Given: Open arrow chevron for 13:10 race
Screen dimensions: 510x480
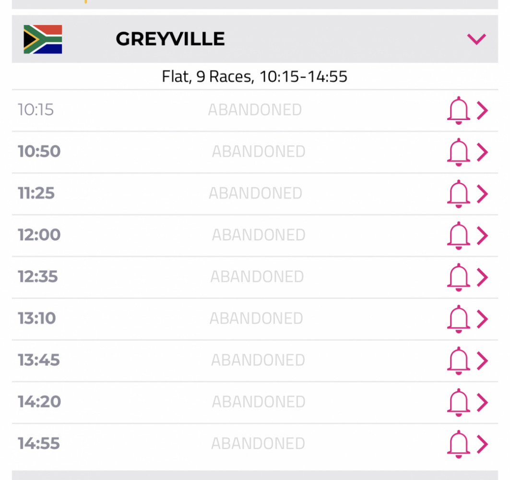Looking at the screenshot, I should (x=482, y=319).
